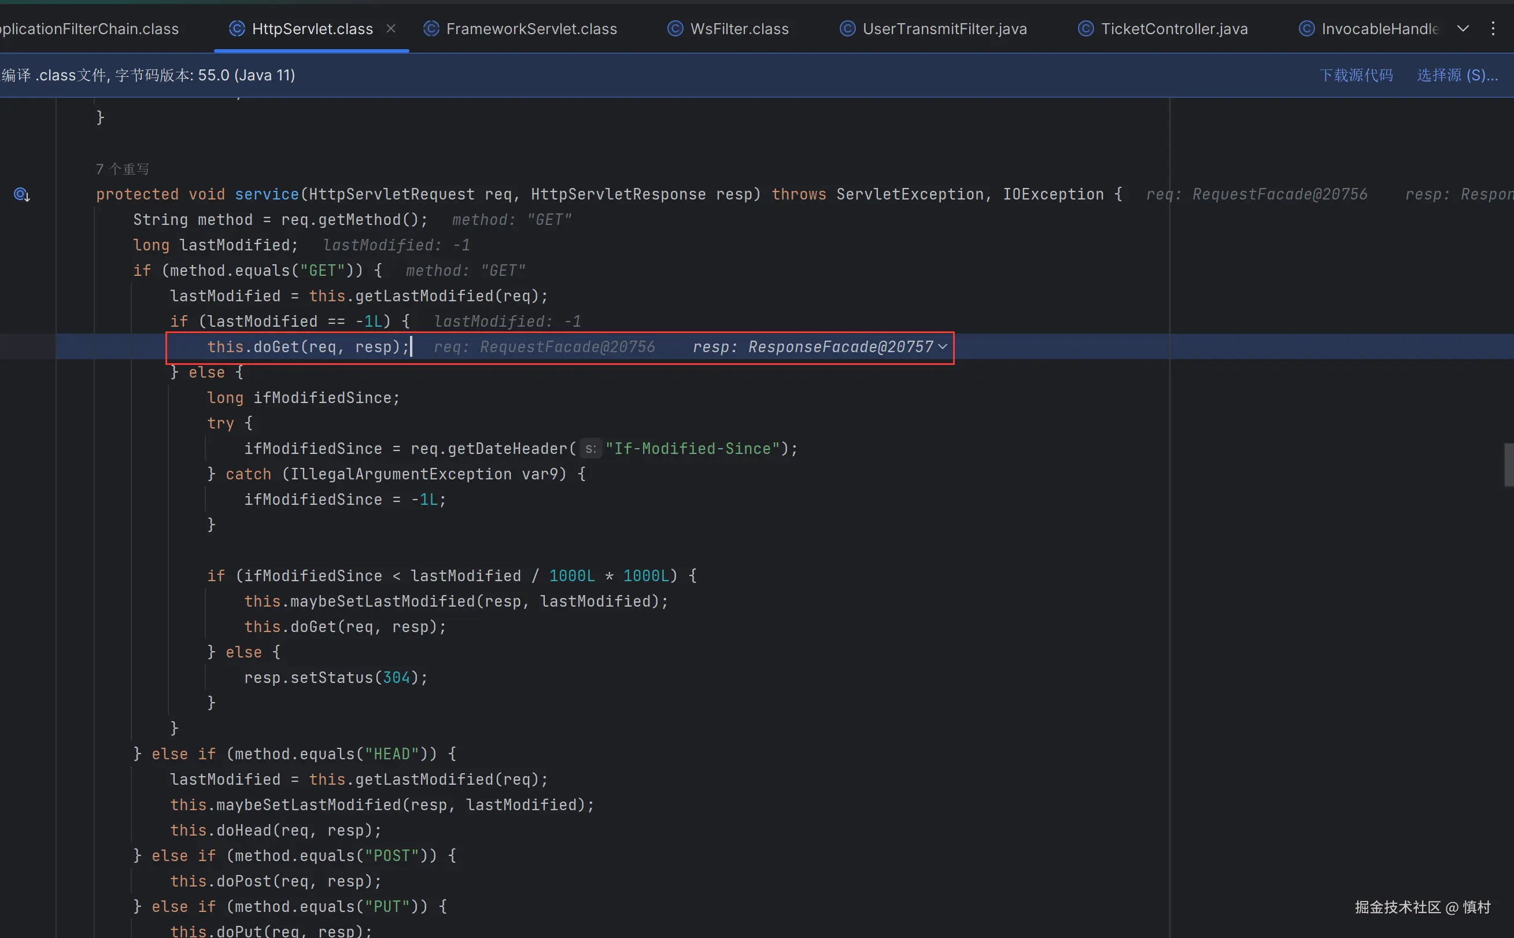Expand the hidden tabs dropdown chevron
The height and width of the screenshot is (938, 1514).
click(1463, 28)
